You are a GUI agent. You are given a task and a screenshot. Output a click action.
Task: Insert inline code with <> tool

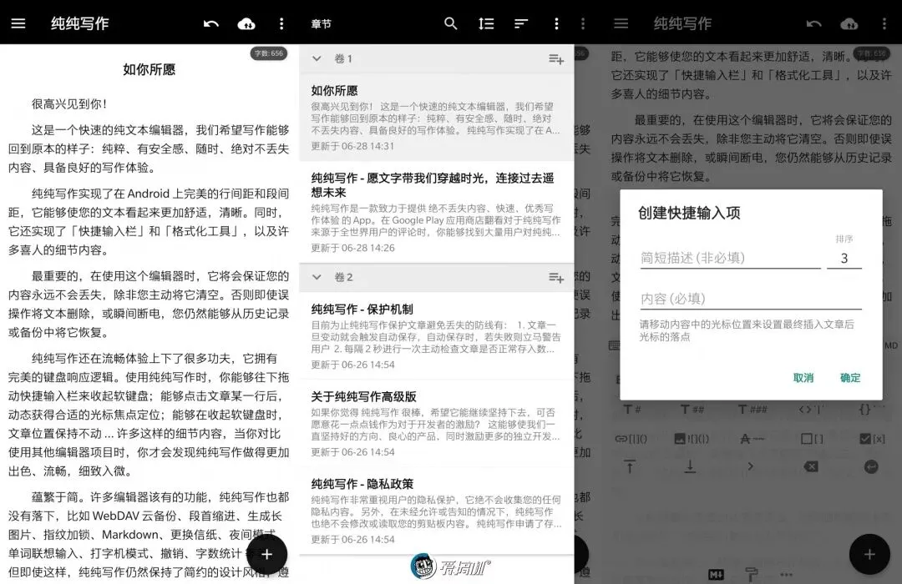pos(810,410)
